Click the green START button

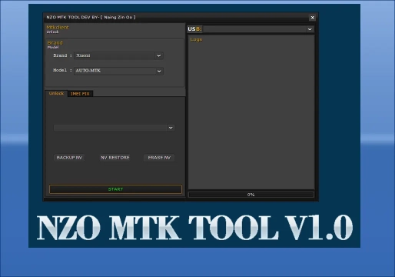click(115, 189)
